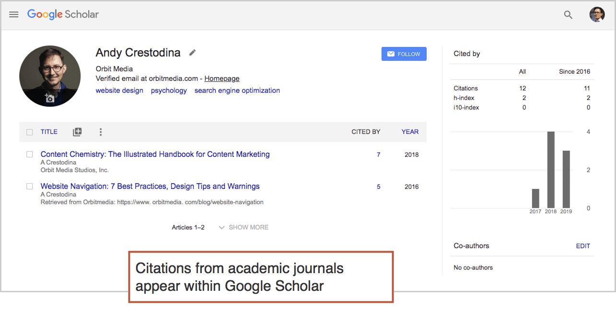Open the account avatar in header

coord(597,14)
